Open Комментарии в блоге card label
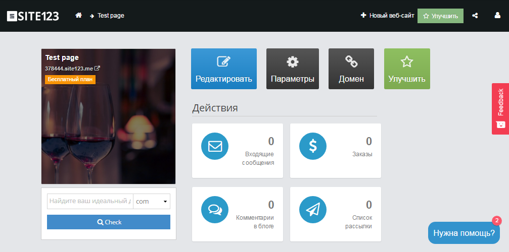Viewport: 509px width, 252px height. [x=255, y=222]
